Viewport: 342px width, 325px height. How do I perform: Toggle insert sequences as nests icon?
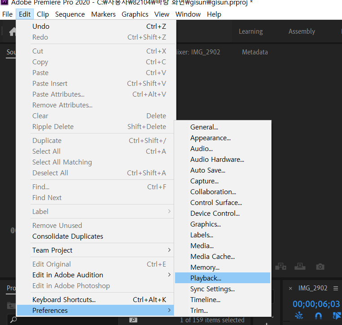(299, 316)
